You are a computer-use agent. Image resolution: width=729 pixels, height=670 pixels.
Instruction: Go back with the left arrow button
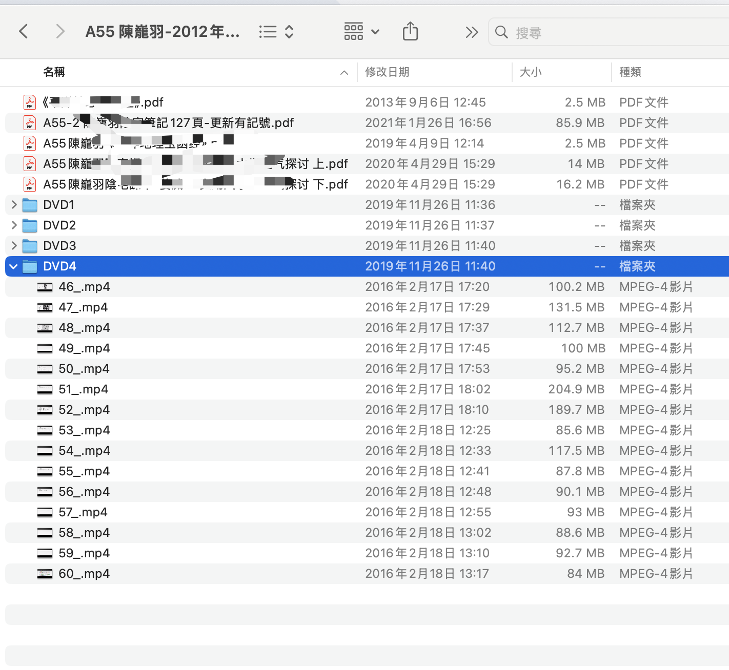click(24, 32)
